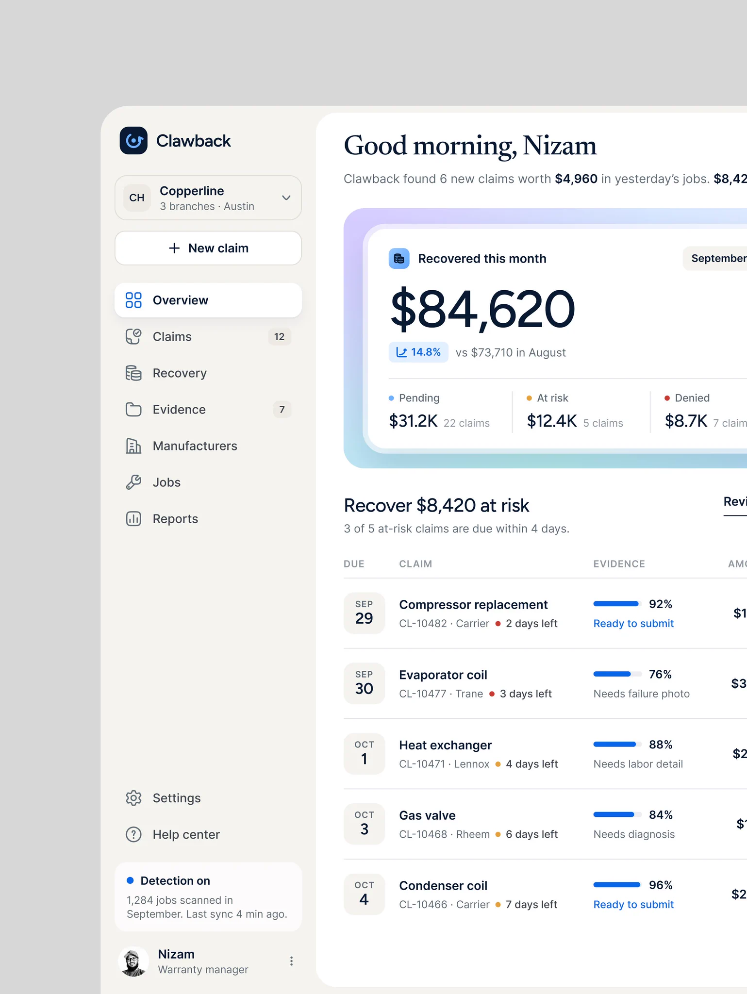Click the 92% evidence progress bar
Viewport: 747px width, 994px height.
pos(617,604)
